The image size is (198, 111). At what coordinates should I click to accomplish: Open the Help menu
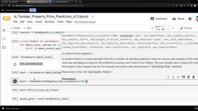[x=69, y=22]
